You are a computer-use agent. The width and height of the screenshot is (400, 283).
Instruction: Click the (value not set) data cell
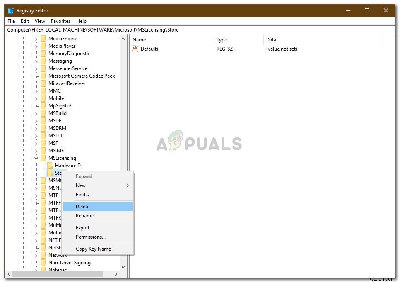pyautogui.click(x=282, y=49)
